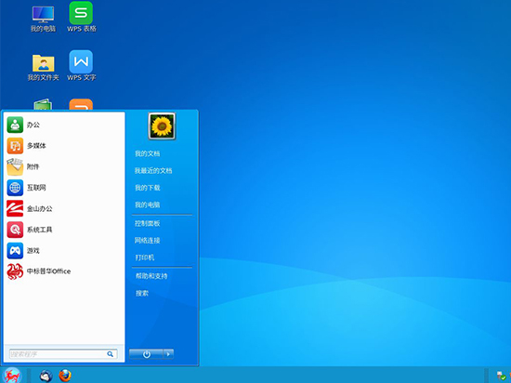Click the power shutdown button
Screen dimensions: 511x383
click(146, 354)
